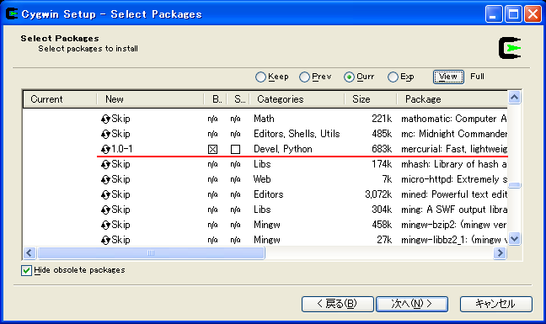This screenshot has width=546, height=324.
Task: Click the mhash: Library of hash text
Action: [453, 164]
